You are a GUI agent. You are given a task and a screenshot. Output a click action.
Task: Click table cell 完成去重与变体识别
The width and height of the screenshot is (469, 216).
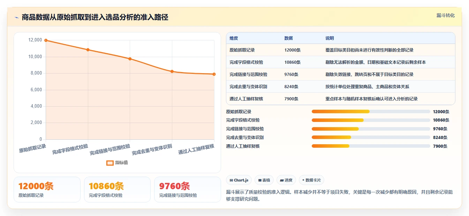(x=248, y=87)
